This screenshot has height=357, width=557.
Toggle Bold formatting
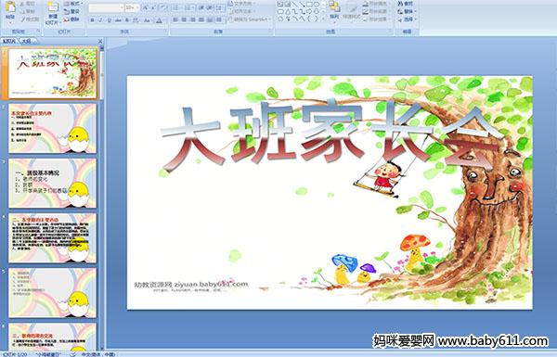(x=92, y=20)
